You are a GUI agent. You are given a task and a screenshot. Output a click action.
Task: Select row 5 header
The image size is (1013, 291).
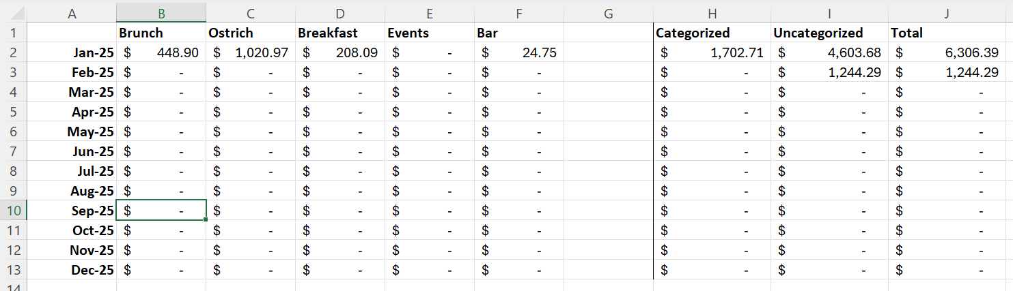click(13, 112)
